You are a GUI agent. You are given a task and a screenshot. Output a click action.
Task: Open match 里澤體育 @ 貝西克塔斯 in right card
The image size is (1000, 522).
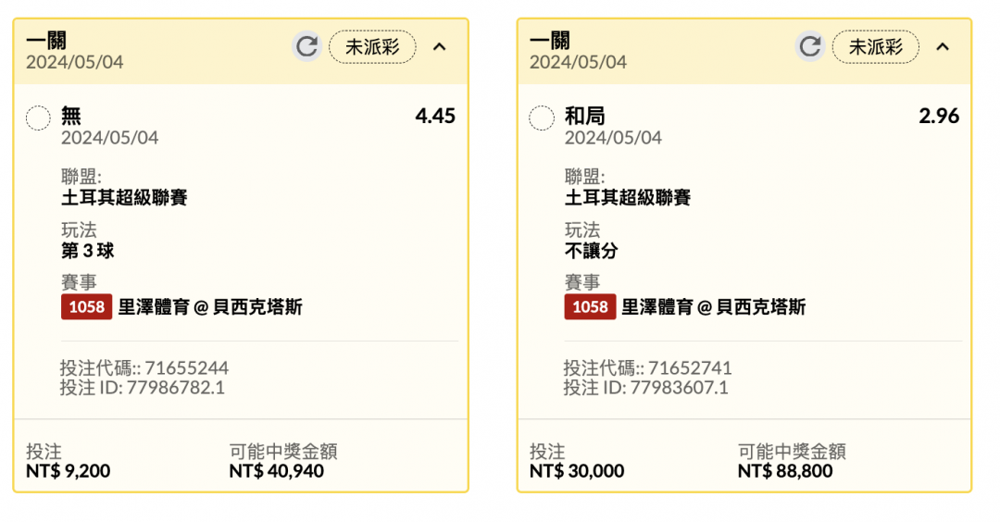tap(714, 307)
